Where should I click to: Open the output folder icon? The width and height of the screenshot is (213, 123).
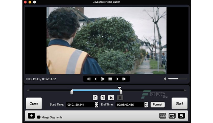click(172, 116)
